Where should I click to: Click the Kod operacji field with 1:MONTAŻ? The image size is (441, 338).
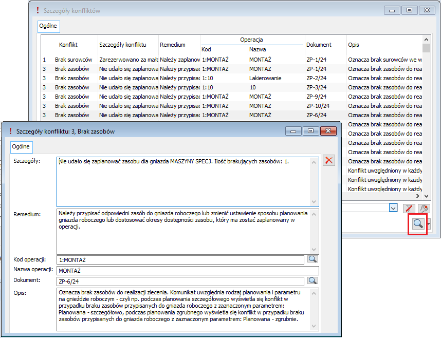pyautogui.click(x=180, y=260)
